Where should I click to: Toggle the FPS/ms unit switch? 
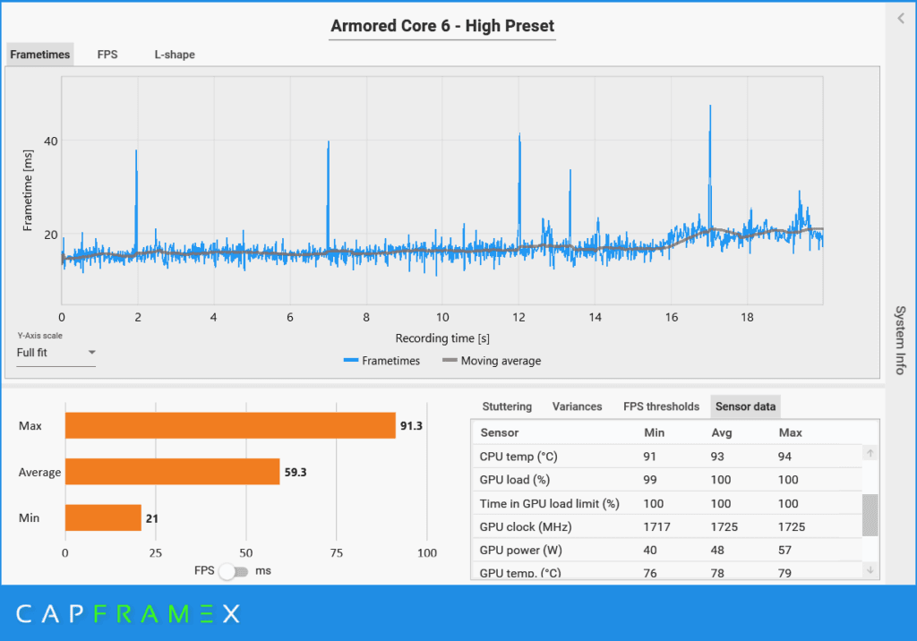pyautogui.click(x=234, y=571)
